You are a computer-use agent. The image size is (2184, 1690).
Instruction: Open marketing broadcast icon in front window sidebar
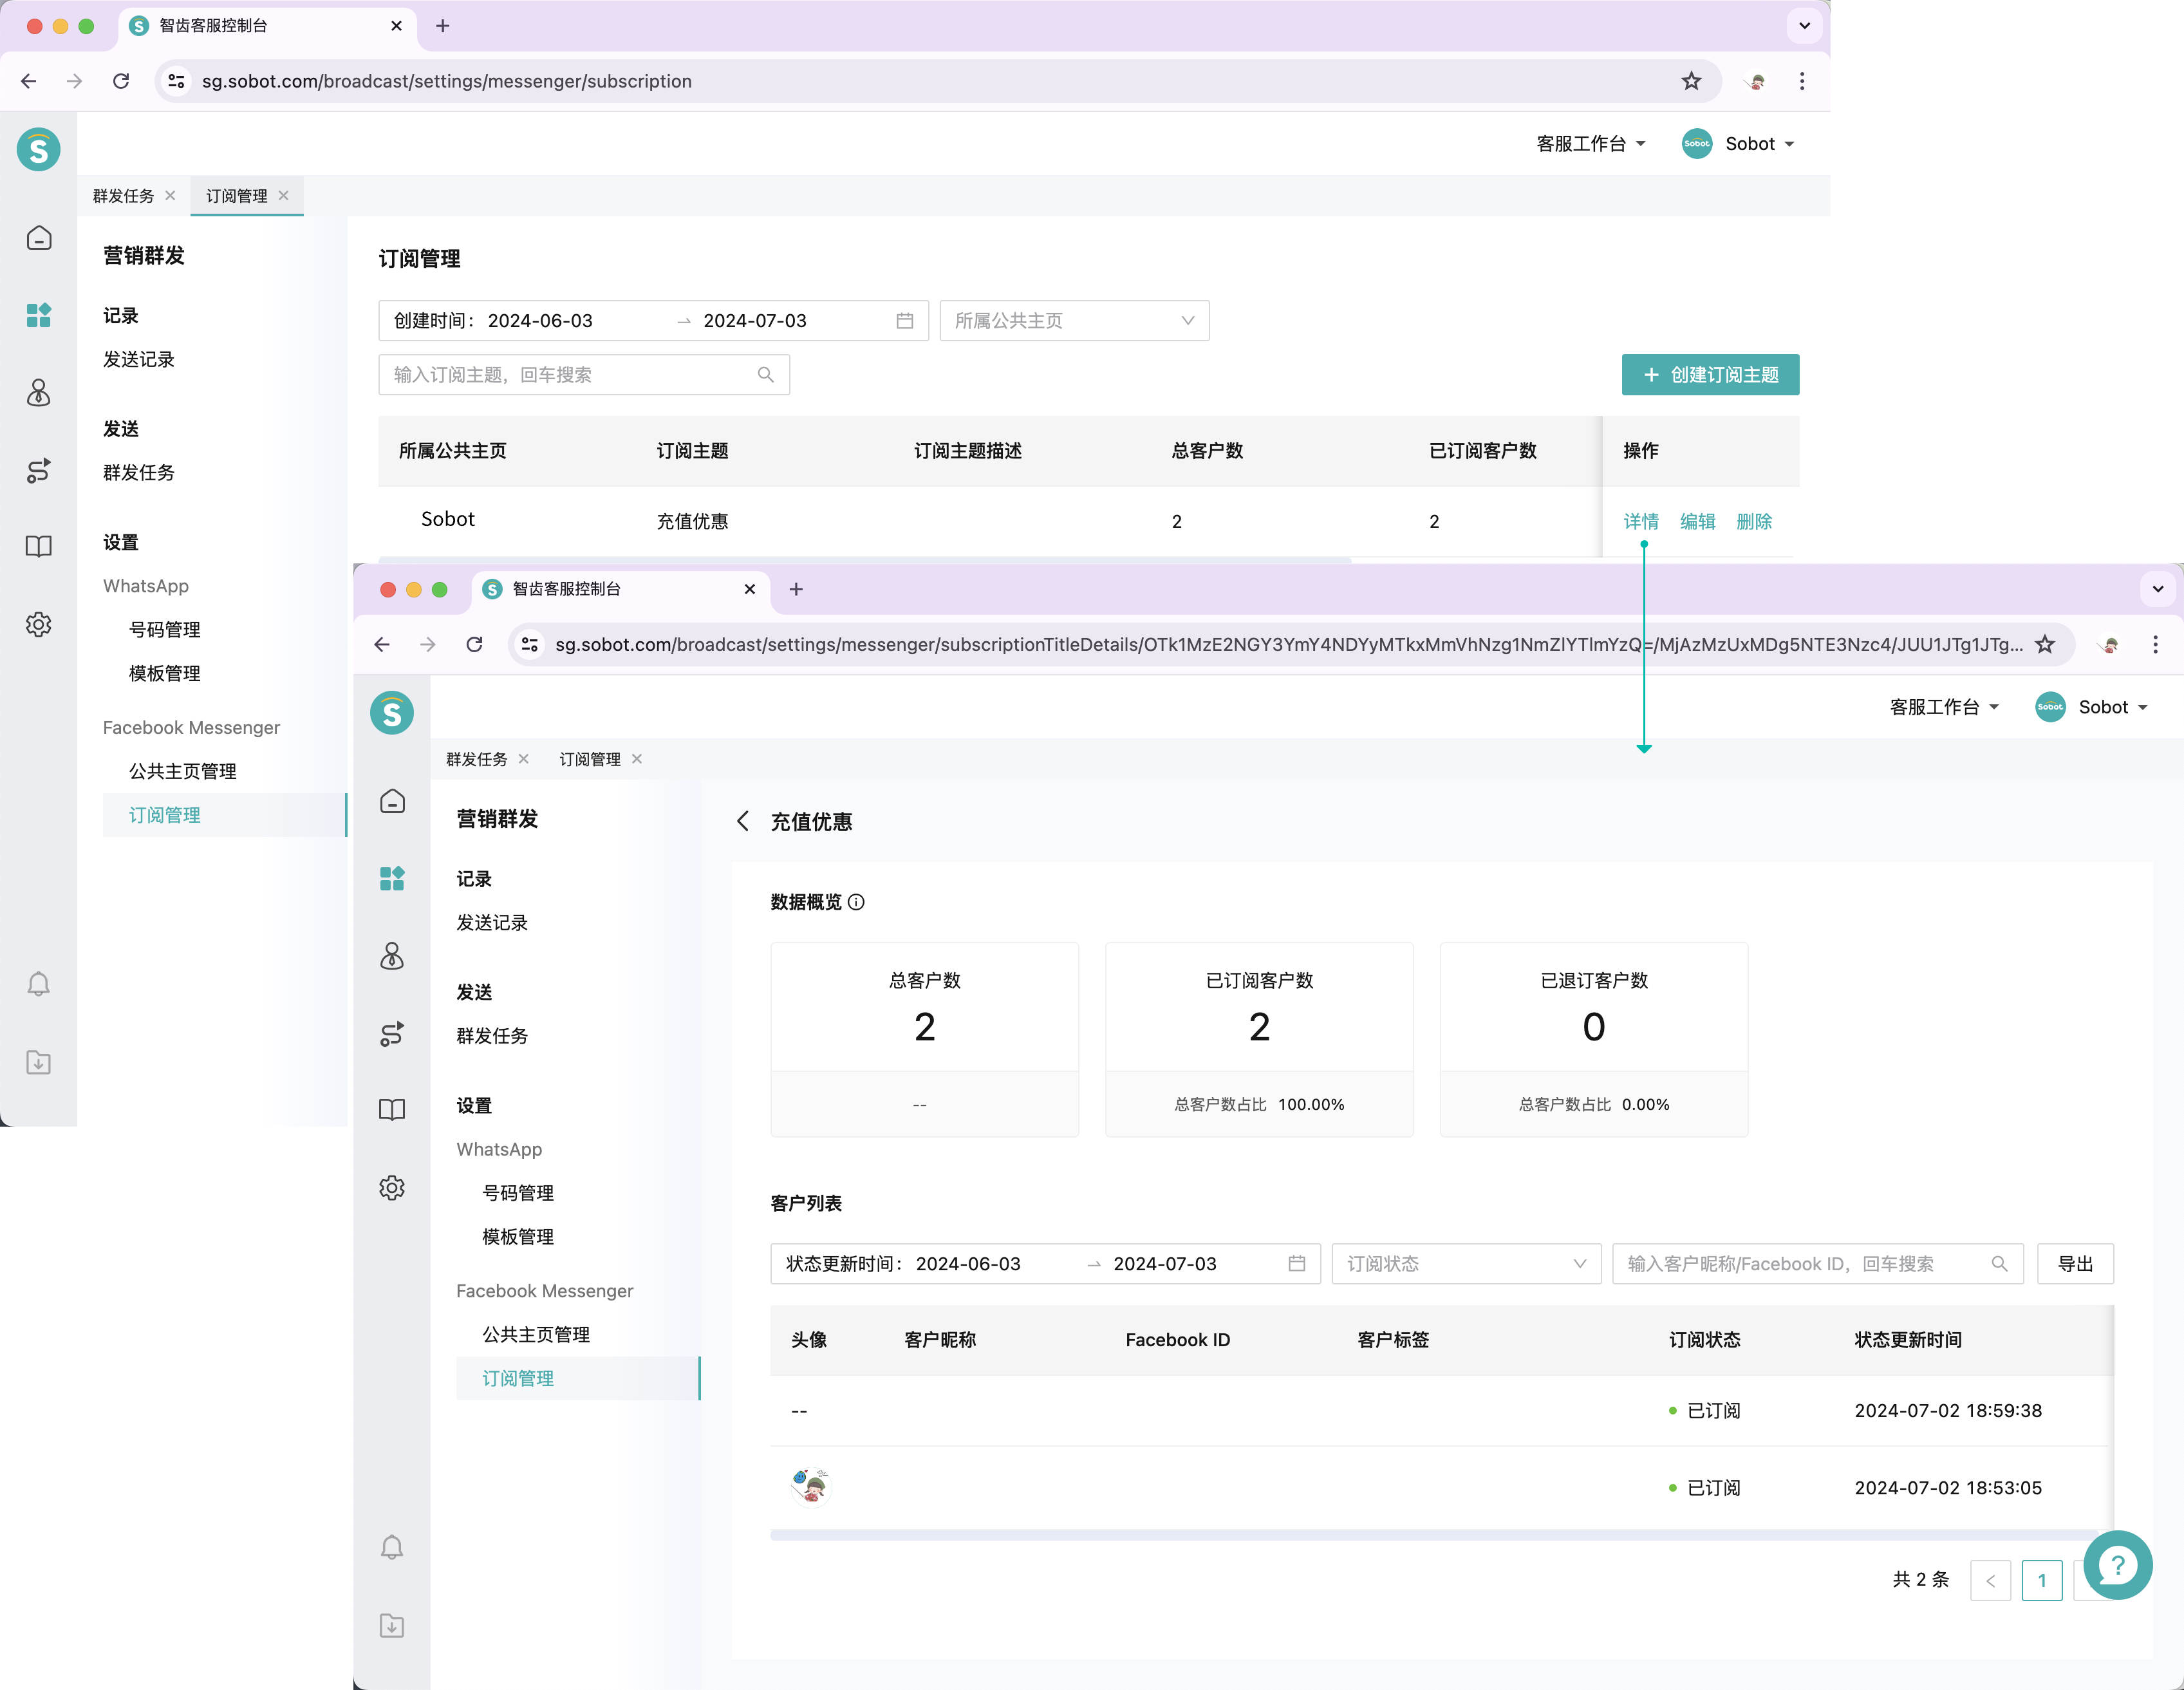point(392,878)
